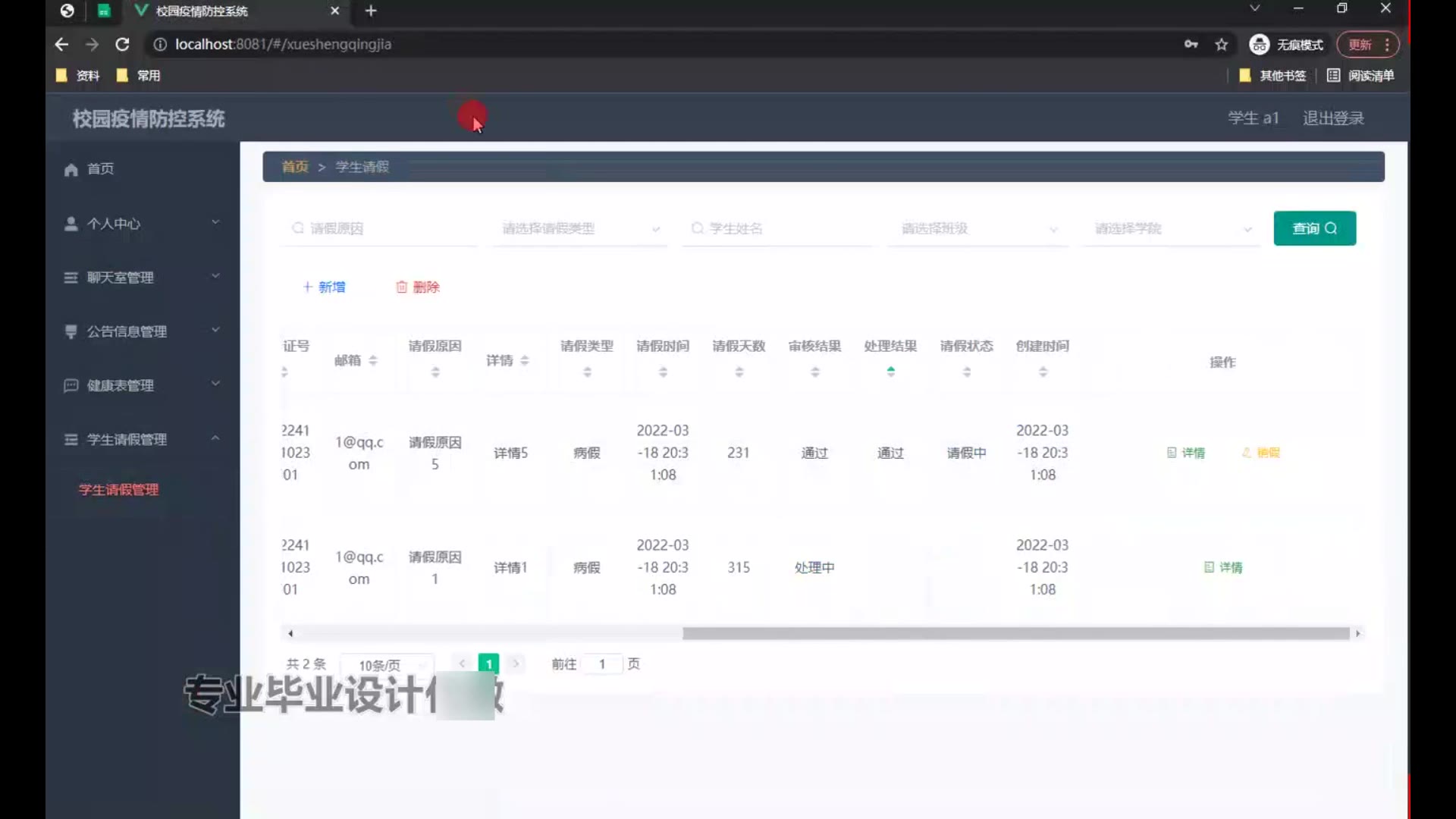Open the 请选择班级 dropdown

(x=978, y=229)
